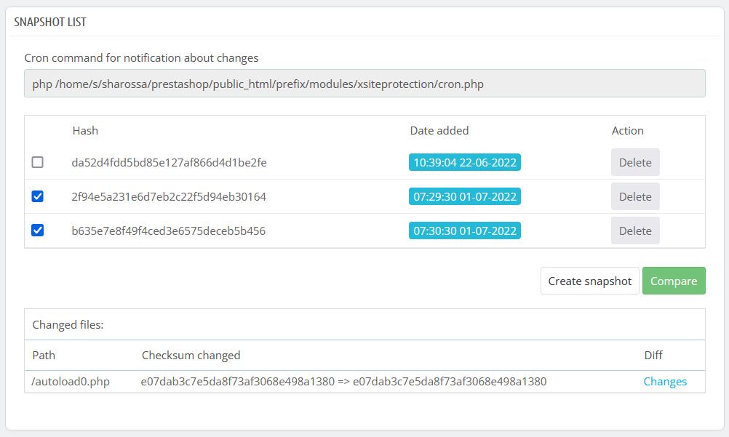Uncheck the 2f94e5a231e6d7eb2c22f5d94eb30164 snapshot checkbox
The width and height of the screenshot is (729, 437).
click(x=38, y=196)
